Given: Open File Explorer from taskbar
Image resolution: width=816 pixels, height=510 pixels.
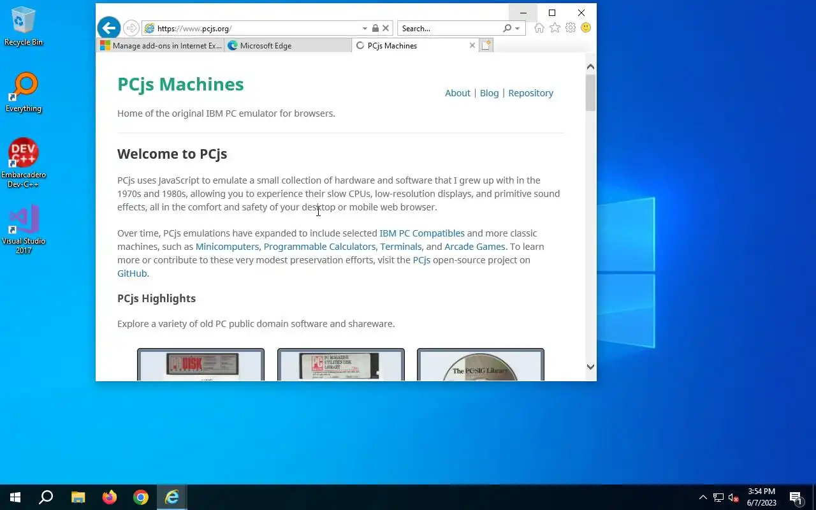Looking at the screenshot, I should pyautogui.click(x=78, y=497).
